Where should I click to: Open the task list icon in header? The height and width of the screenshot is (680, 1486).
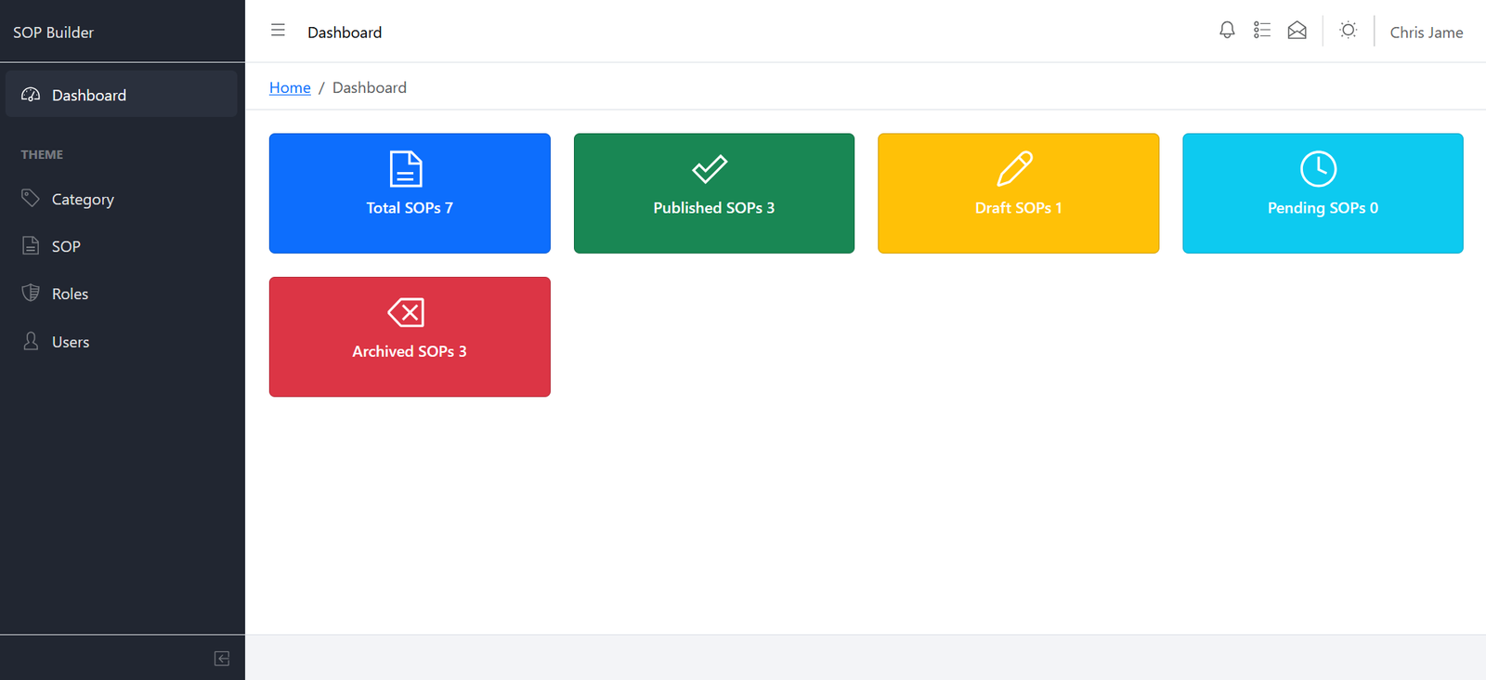pyautogui.click(x=1261, y=31)
